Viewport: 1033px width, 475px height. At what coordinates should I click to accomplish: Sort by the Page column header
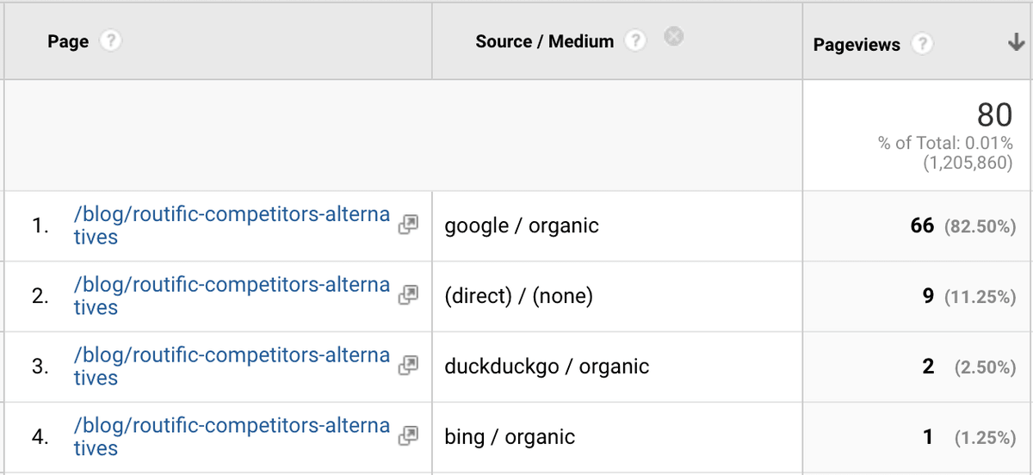pyautogui.click(x=68, y=41)
